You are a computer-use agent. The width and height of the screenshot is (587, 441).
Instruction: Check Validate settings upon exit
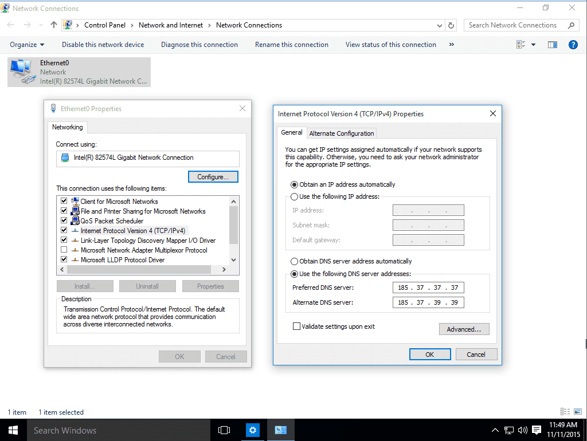pyautogui.click(x=296, y=326)
